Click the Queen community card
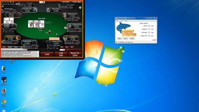The height and width of the screenshot is (112, 199). coord(30,24)
